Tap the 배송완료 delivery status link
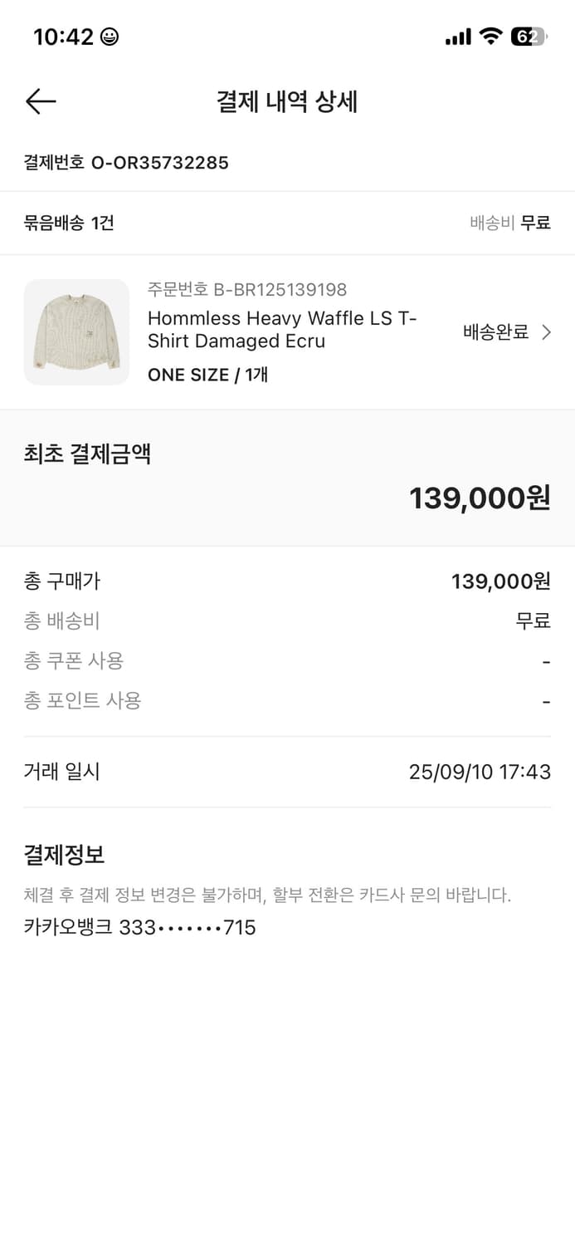575x1246 pixels. (x=495, y=332)
